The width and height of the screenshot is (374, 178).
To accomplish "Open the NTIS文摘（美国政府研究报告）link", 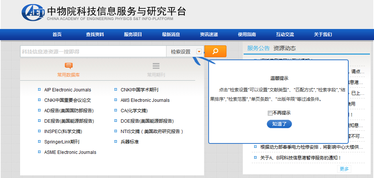I will (x=153, y=132).
